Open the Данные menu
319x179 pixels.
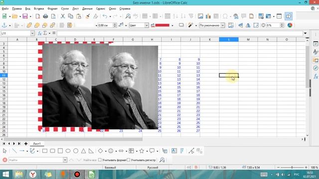(x=87, y=8)
